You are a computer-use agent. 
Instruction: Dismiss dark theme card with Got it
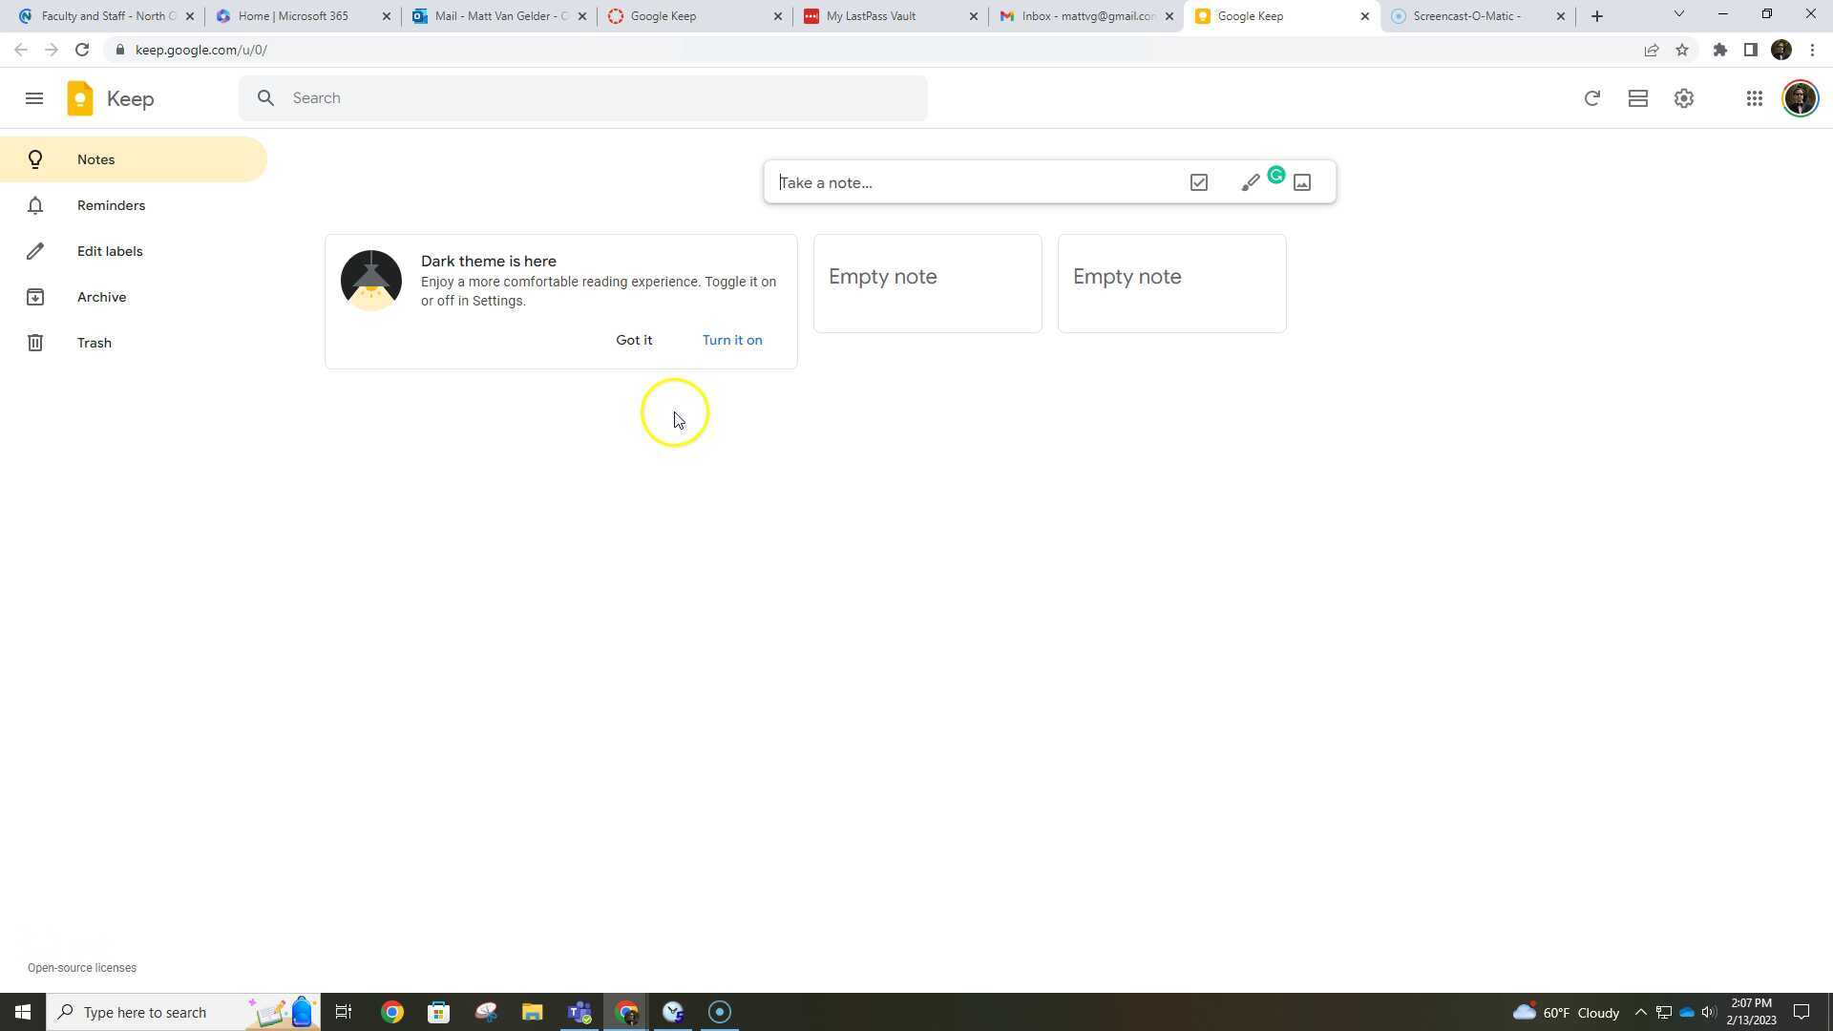click(x=634, y=340)
